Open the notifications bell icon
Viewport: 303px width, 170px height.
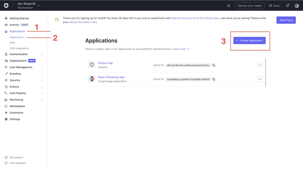287,6
